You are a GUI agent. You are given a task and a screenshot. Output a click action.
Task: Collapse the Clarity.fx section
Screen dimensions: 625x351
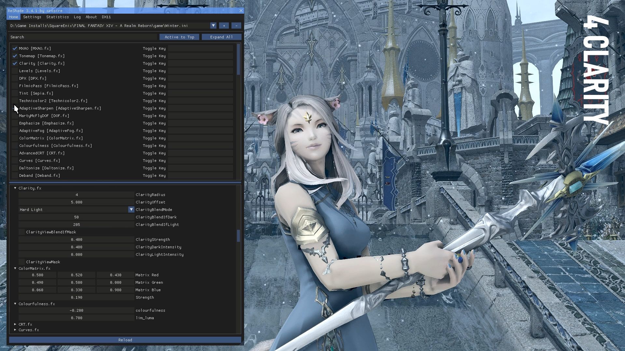[15, 188]
